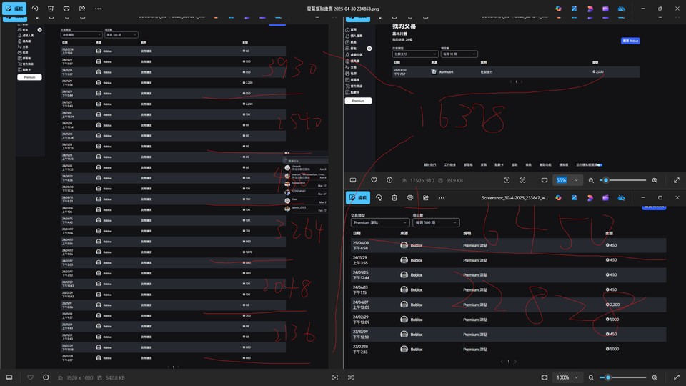Click zoom out icon next to 100% dropdown
The image size is (686, 386).
tap(591, 377)
